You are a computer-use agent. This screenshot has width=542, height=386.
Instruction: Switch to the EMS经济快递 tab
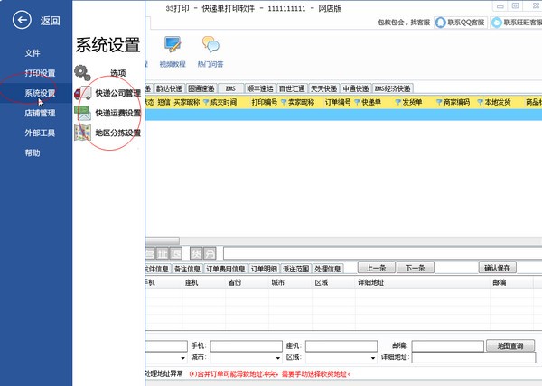[393, 88]
